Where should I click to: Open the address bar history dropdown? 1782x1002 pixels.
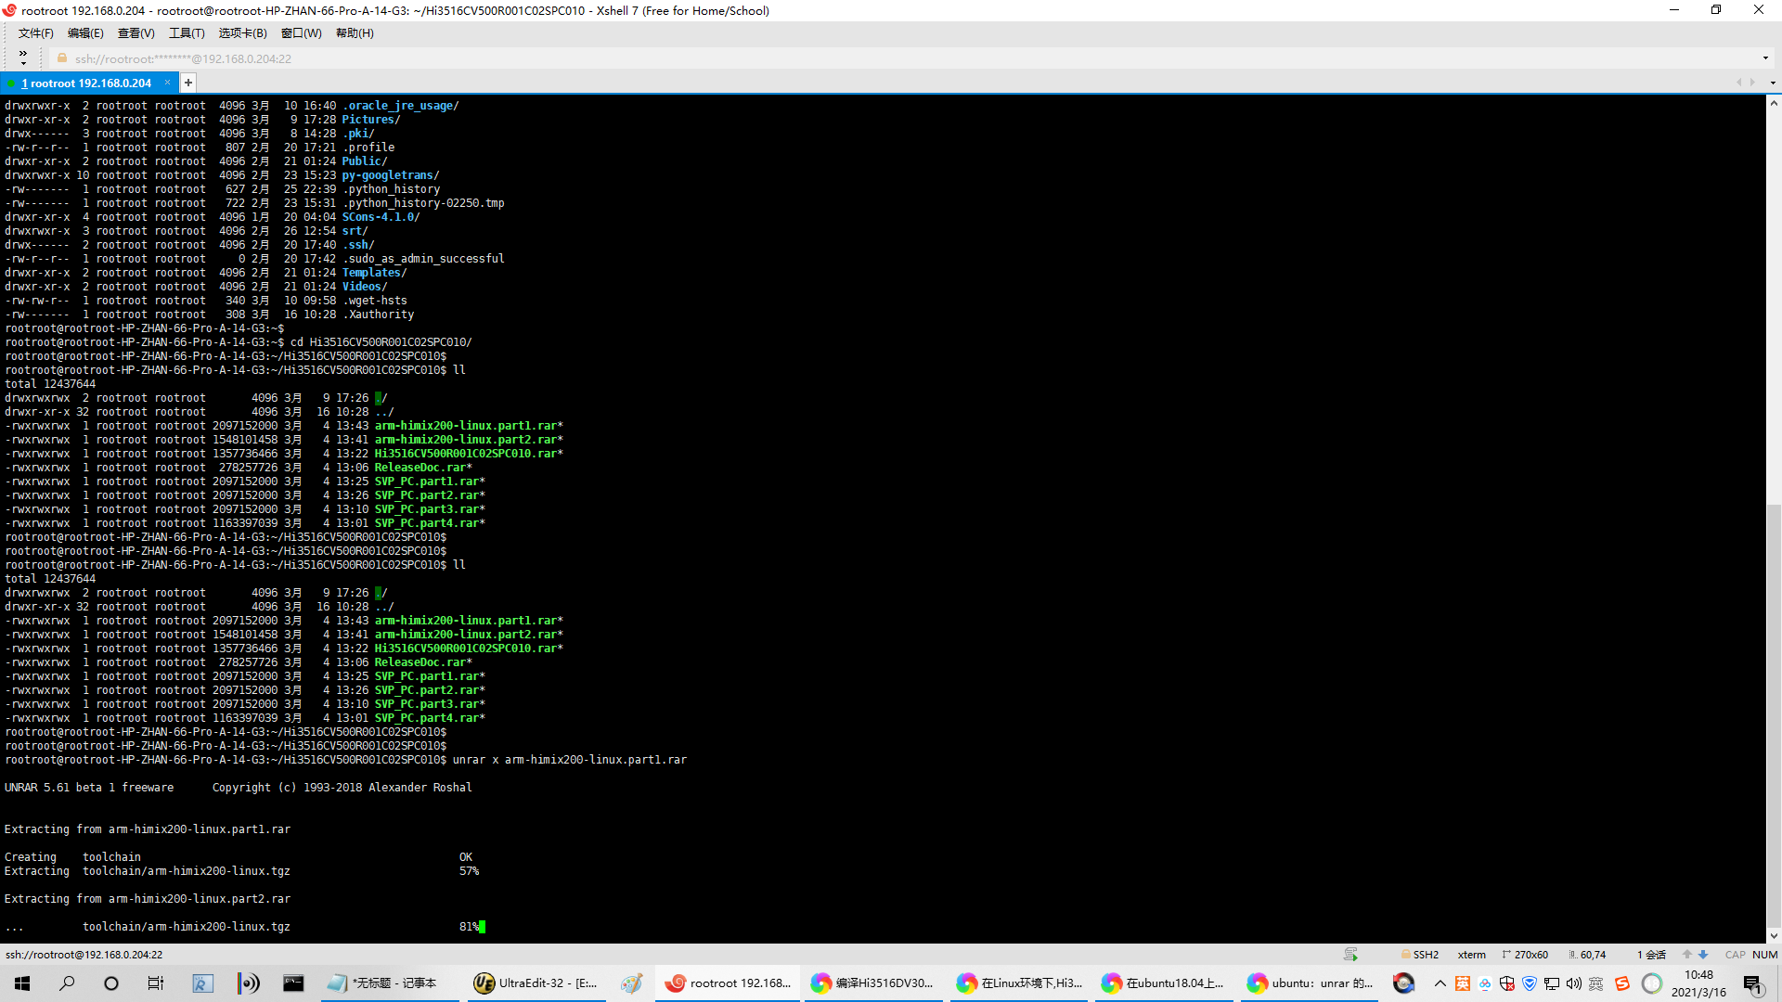pos(1765,58)
